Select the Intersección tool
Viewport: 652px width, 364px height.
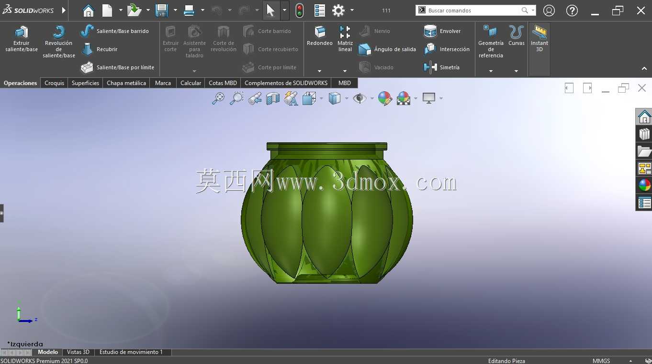[447, 49]
